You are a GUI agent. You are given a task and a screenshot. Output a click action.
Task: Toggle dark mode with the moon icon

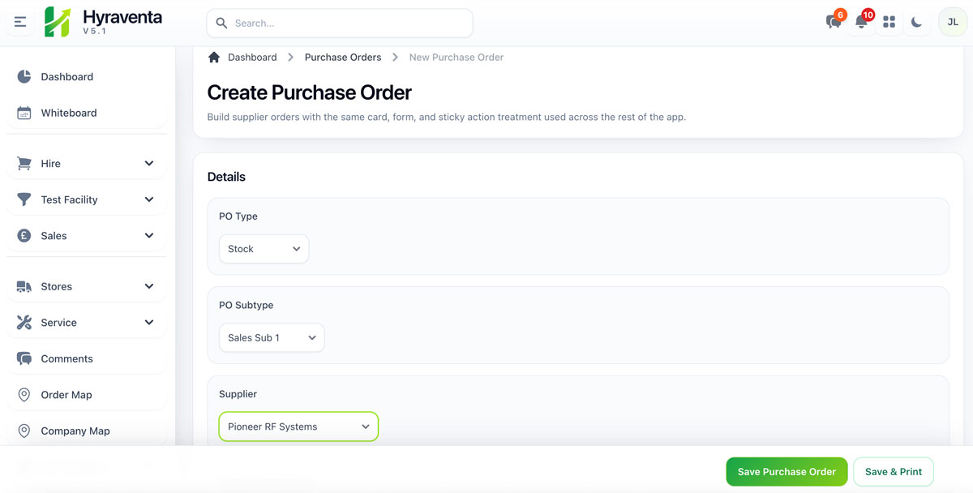(x=916, y=23)
